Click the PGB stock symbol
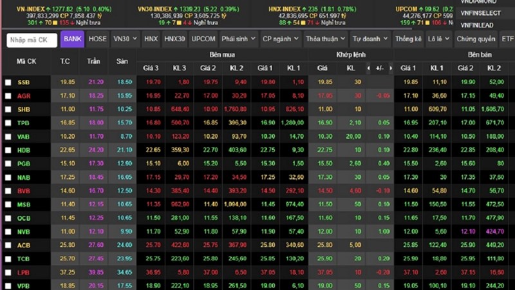The width and height of the screenshot is (515, 290). pos(24,164)
